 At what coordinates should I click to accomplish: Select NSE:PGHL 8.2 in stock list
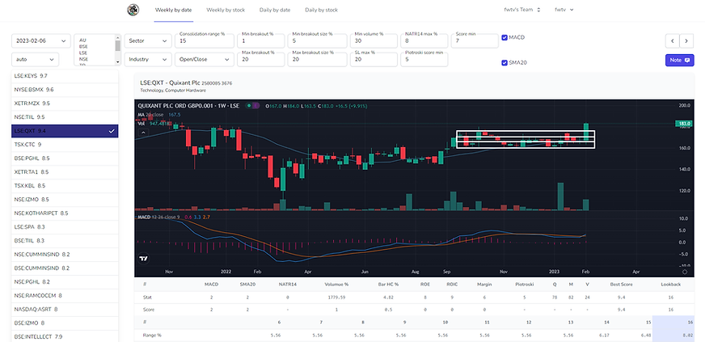click(x=65, y=282)
